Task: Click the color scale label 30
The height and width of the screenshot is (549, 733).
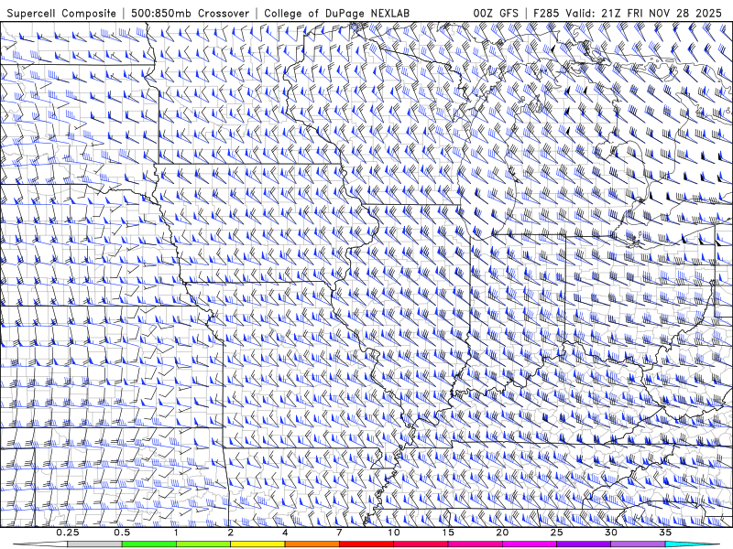Action: [610, 533]
